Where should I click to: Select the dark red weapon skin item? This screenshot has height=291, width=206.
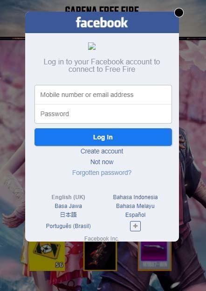[x=100, y=256]
